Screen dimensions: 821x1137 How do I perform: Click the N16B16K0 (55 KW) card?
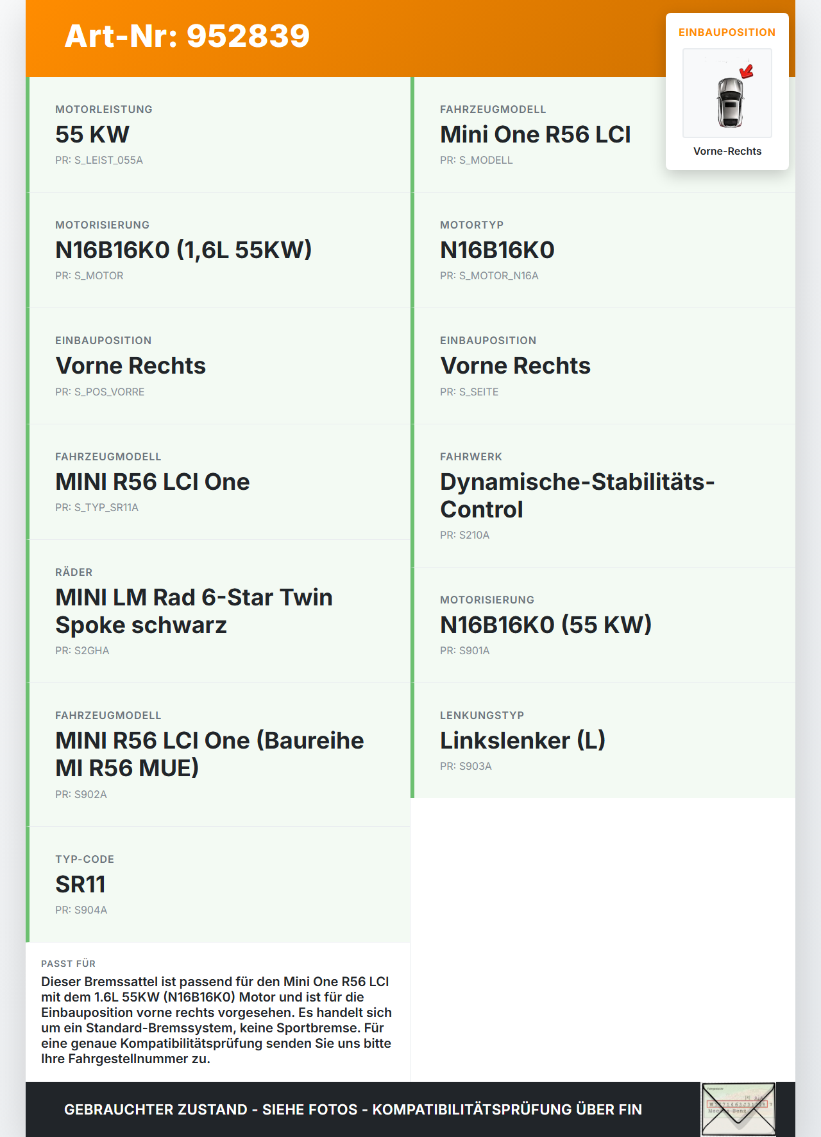pos(603,625)
